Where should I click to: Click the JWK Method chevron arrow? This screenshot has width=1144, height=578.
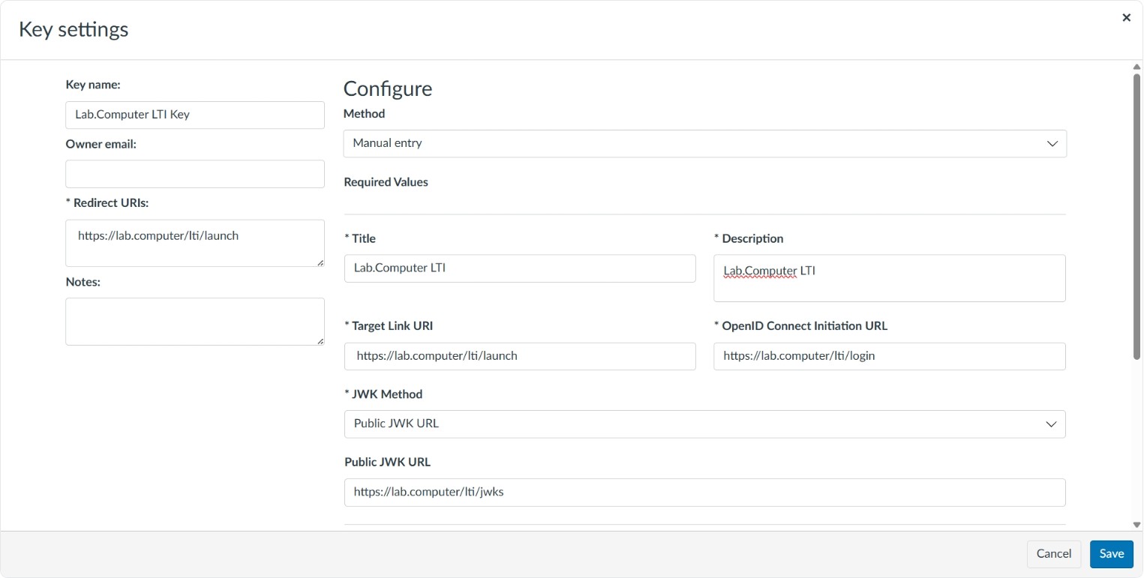coord(1052,424)
